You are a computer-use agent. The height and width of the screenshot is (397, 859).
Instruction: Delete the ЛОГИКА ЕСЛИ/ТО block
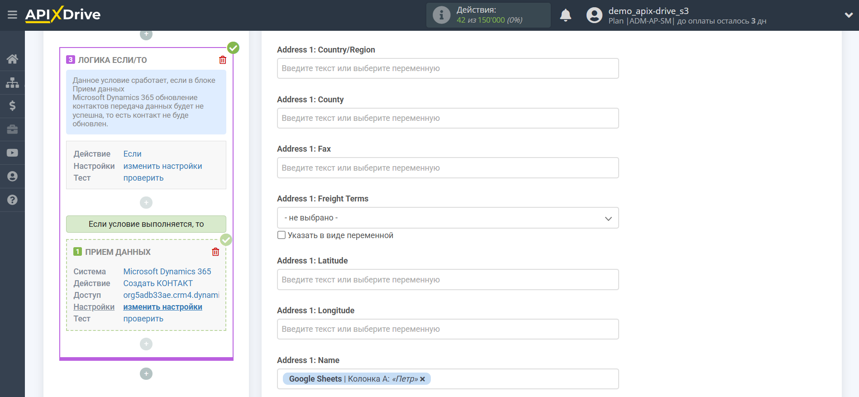pos(223,60)
